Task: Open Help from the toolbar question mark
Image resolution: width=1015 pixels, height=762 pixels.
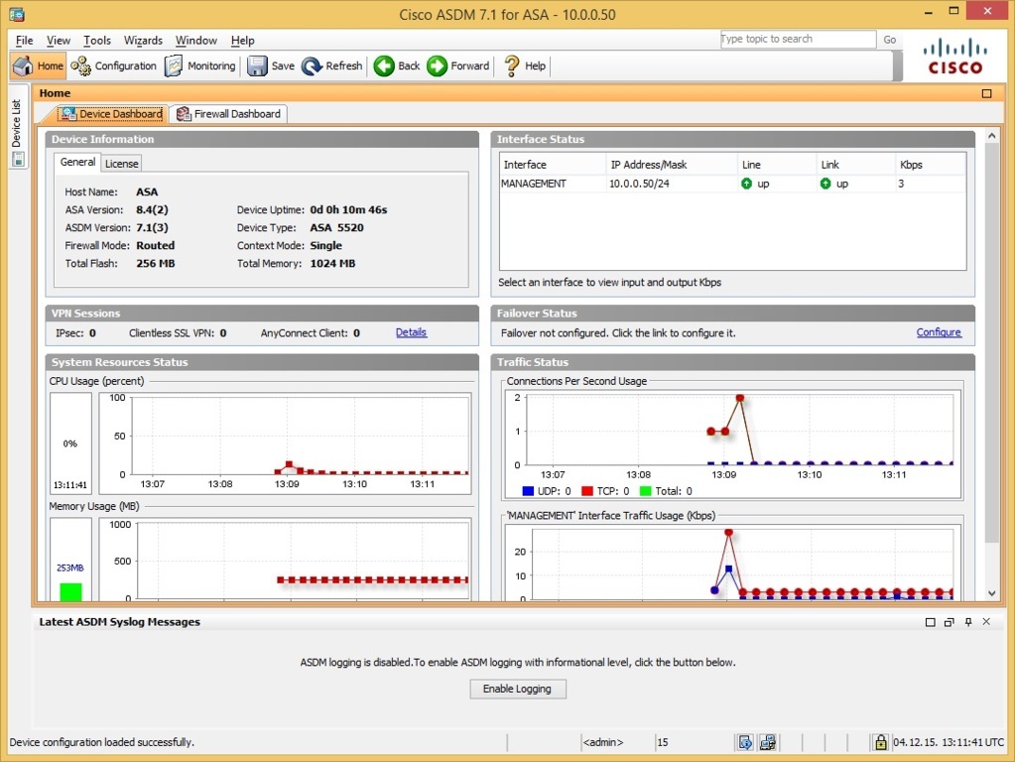Action: tap(525, 66)
